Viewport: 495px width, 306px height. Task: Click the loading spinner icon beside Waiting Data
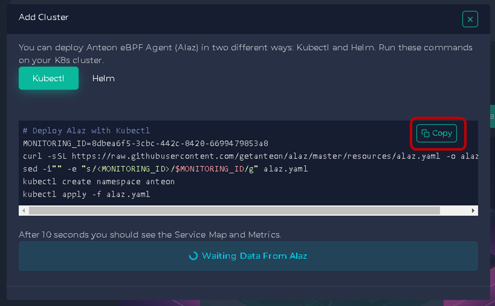[x=193, y=256]
